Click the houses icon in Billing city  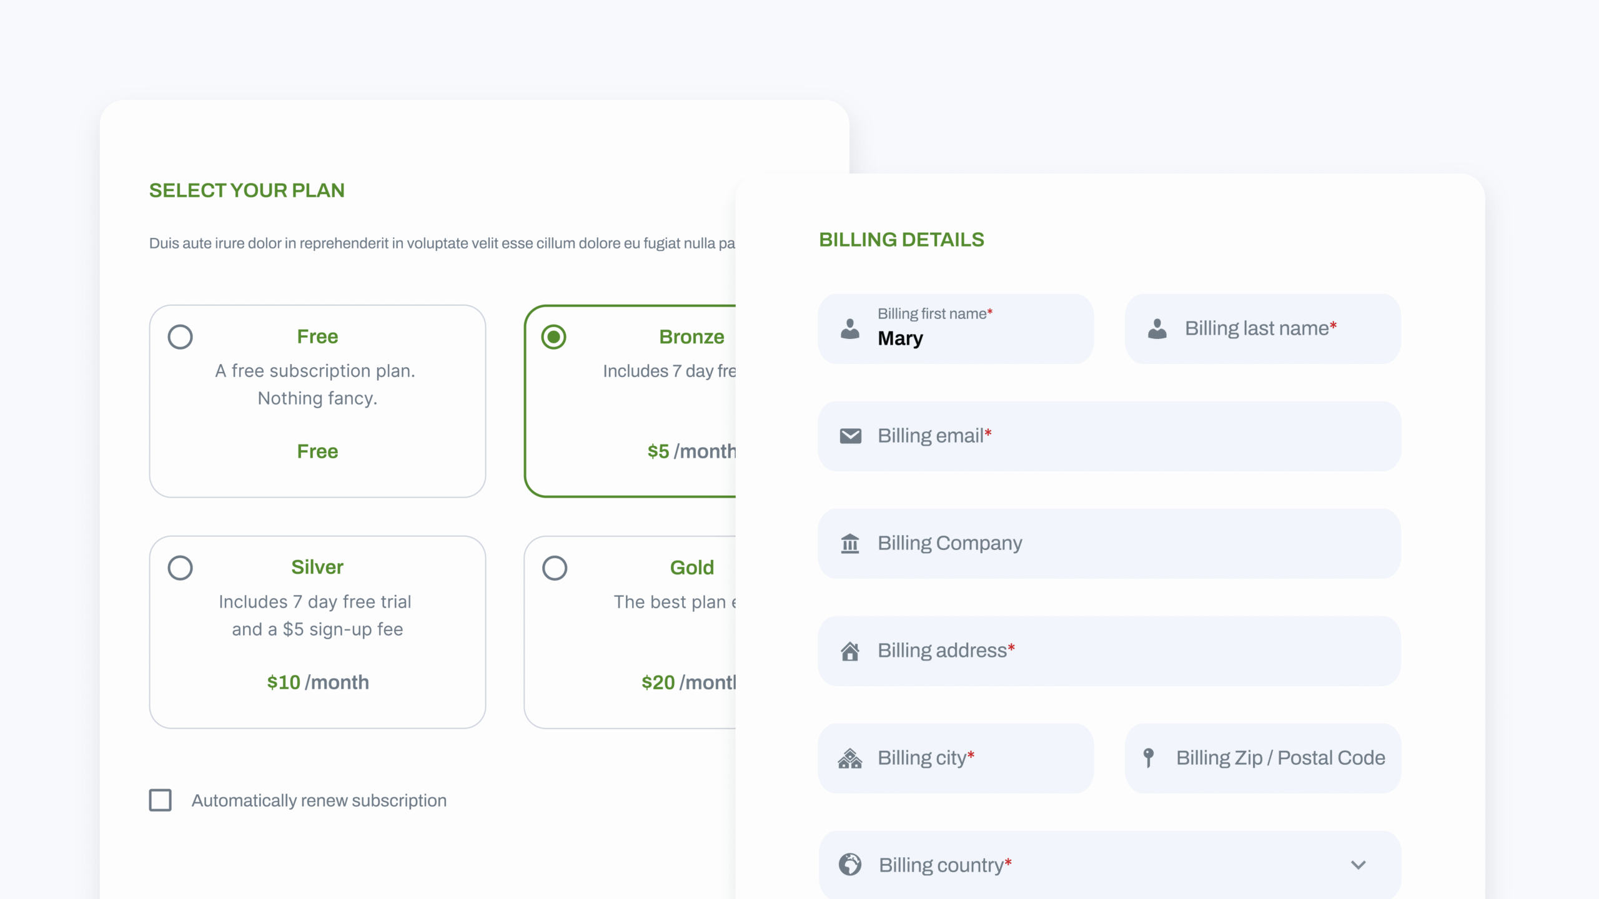point(850,758)
